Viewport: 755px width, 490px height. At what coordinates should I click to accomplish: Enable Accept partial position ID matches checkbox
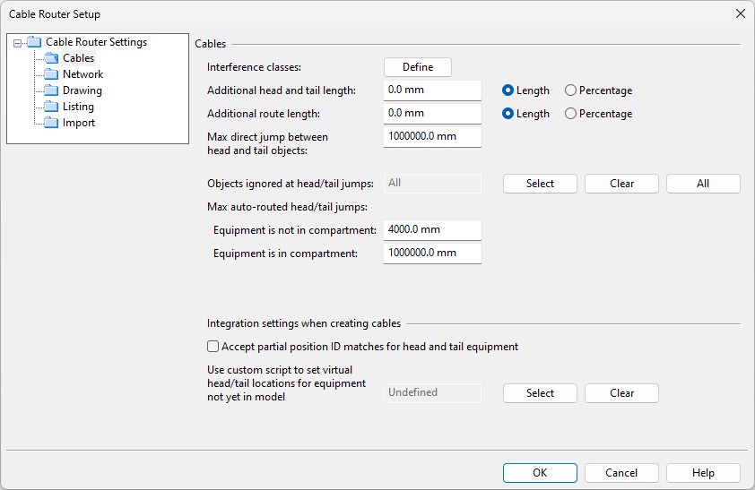pos(213,347)
